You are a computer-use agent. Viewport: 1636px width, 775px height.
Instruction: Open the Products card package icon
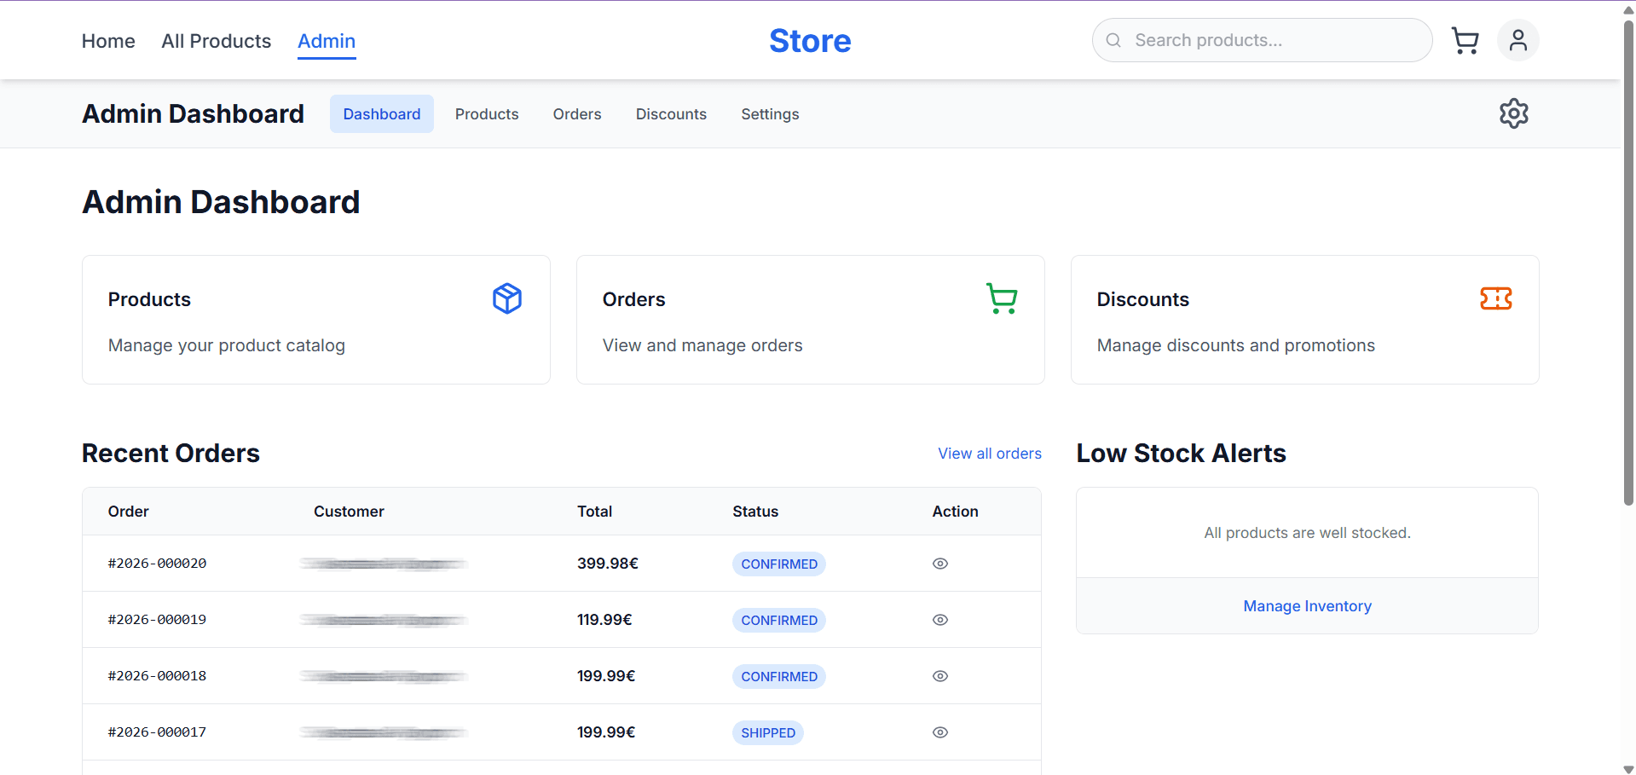click(x=506, y=298)
